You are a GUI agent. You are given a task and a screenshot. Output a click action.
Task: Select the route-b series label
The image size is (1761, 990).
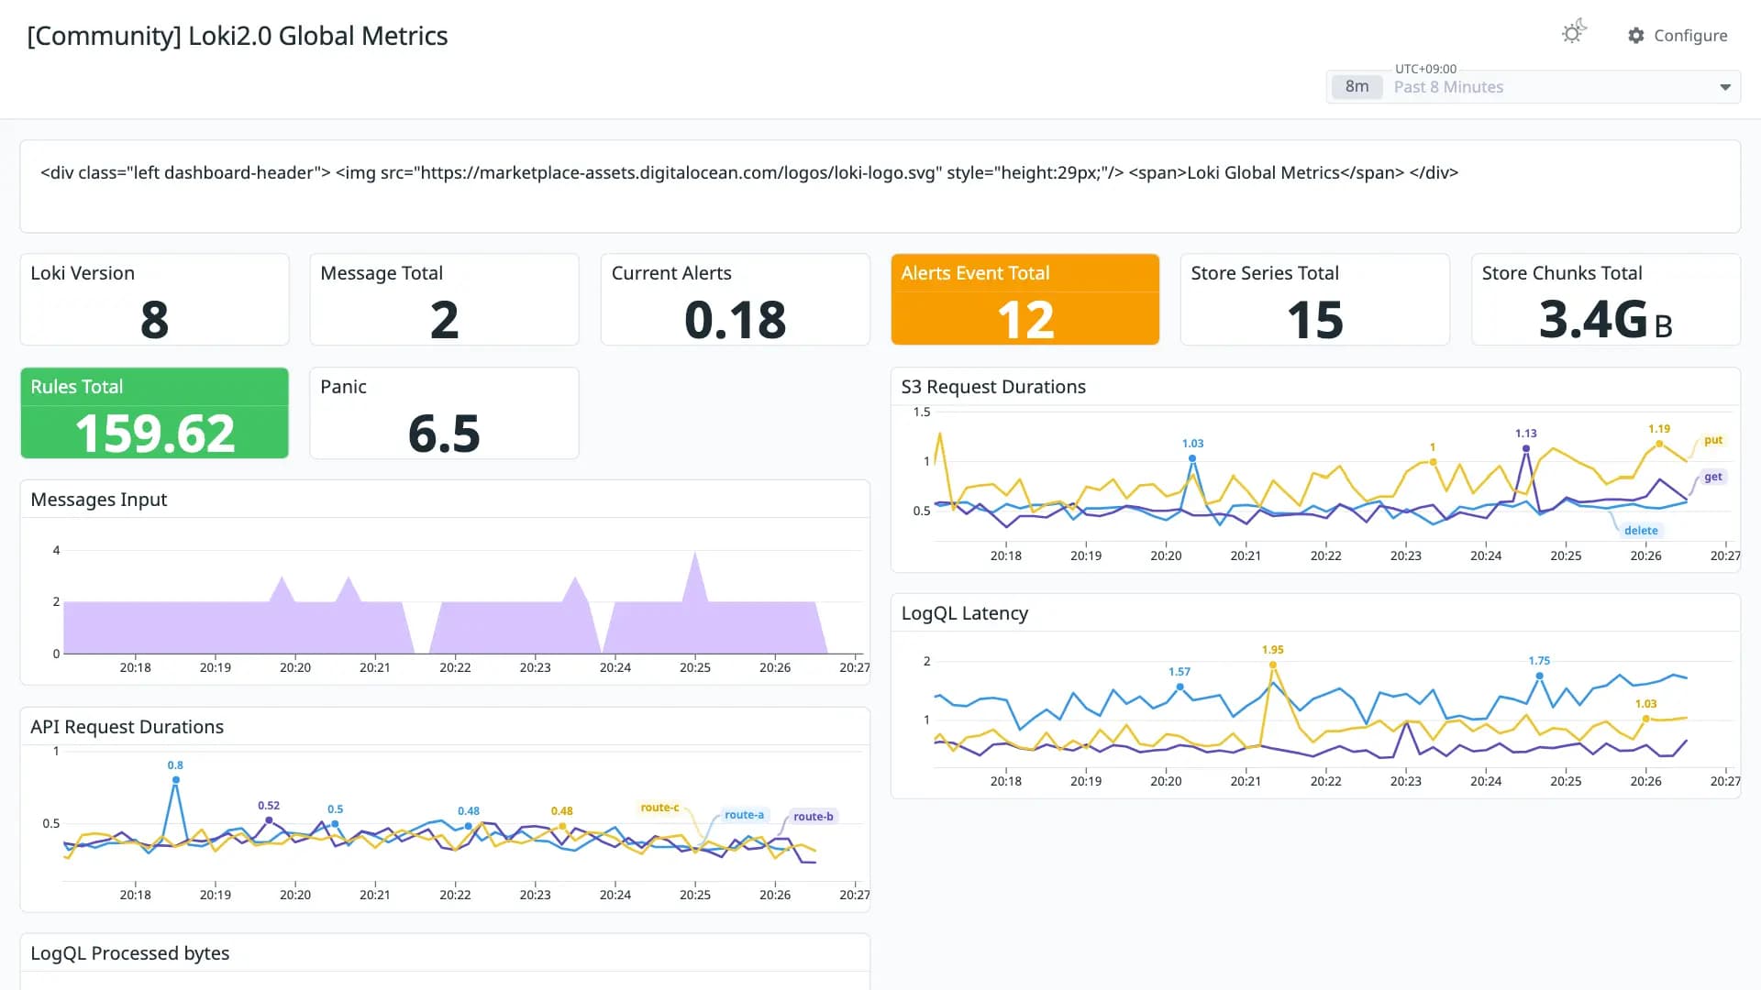click(814, 817)
